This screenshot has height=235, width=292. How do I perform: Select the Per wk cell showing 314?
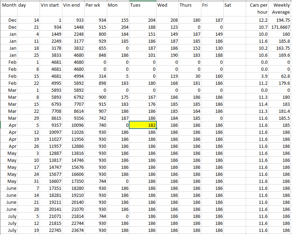(x=95, y=76)
